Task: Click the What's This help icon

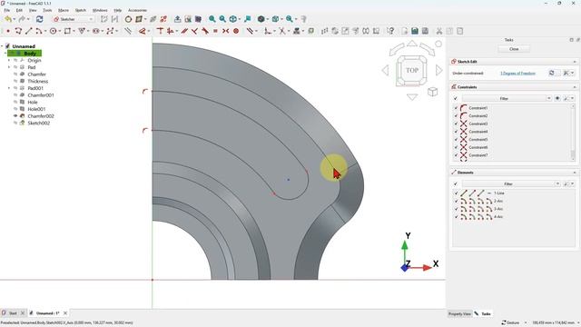Action: pos(390,31)
